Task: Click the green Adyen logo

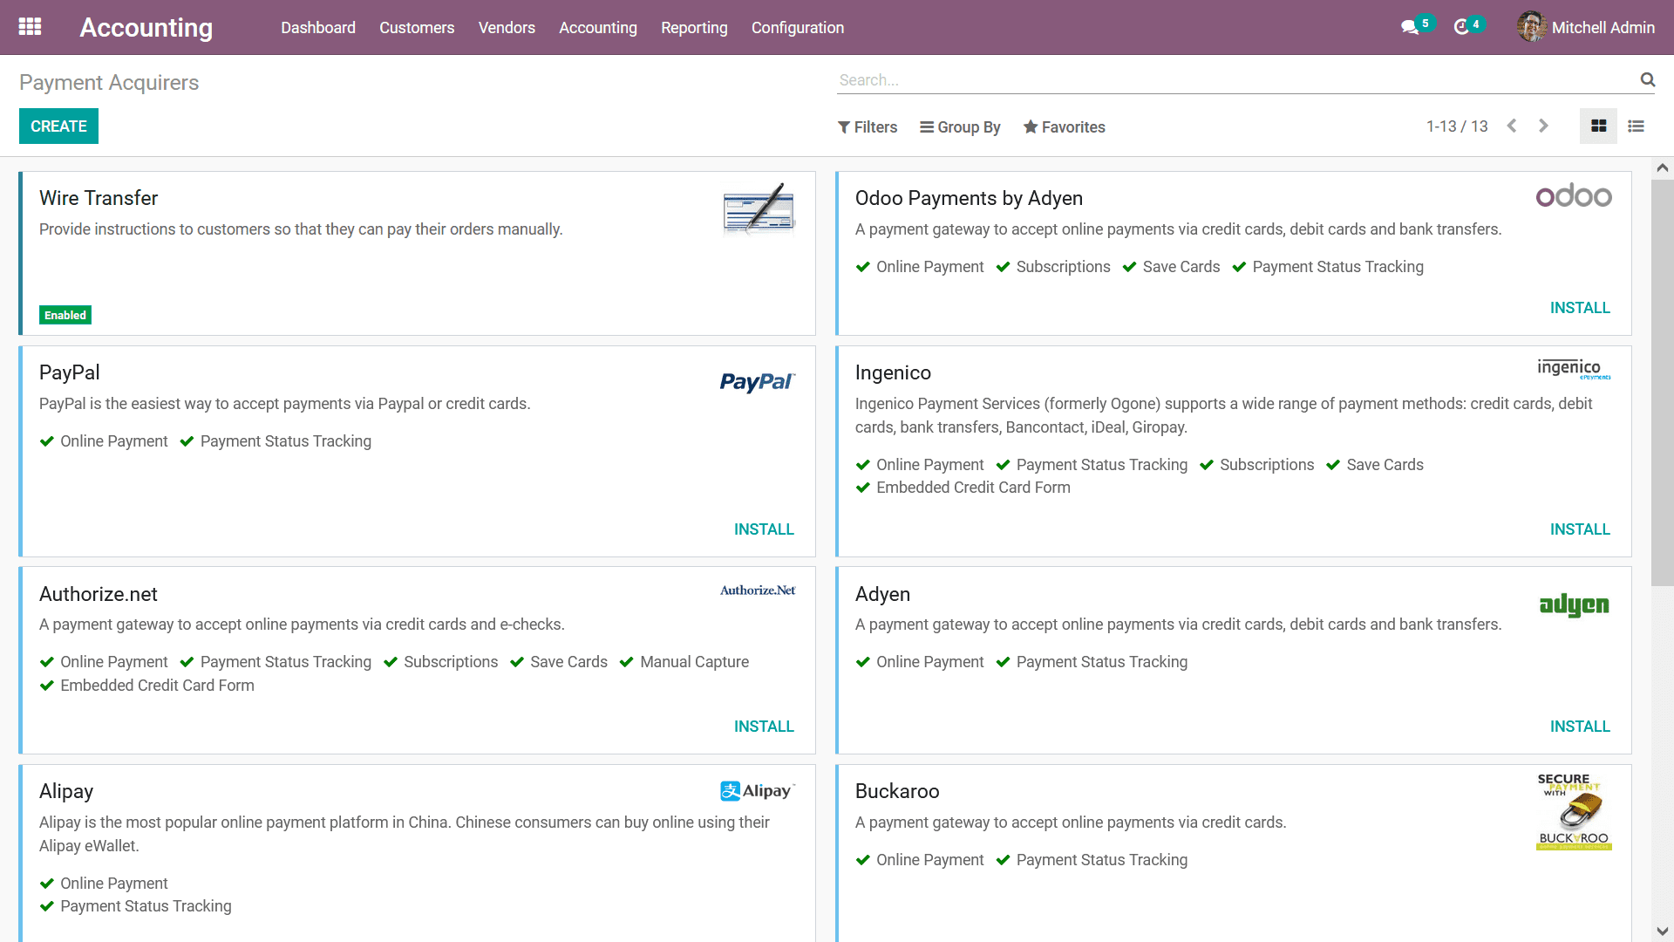Action: [x=1574, y=604]
